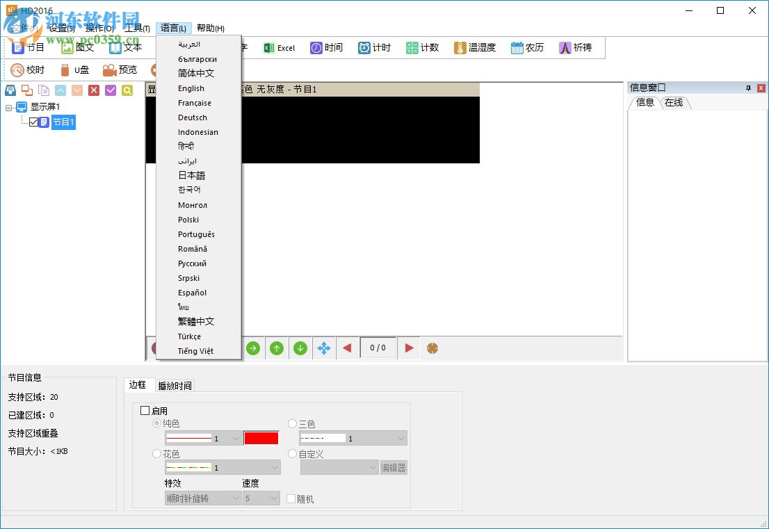Click the 温湿度 temperature-humidity icon
The width and height of the screenshot is (769, 529).
point(474,48)
